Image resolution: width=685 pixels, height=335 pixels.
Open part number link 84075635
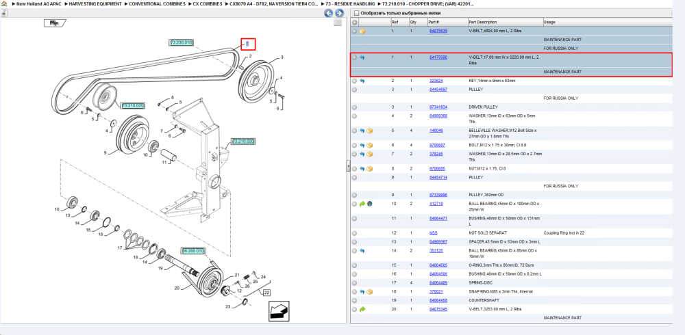coord(438,31)
